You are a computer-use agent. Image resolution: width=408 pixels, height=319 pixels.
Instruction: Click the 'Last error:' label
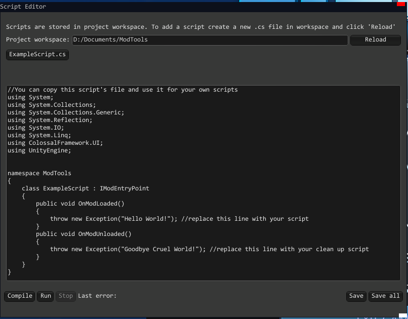point(97,296)
